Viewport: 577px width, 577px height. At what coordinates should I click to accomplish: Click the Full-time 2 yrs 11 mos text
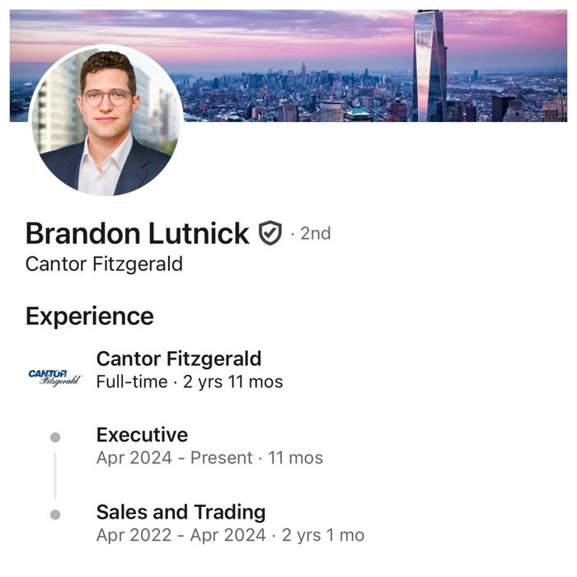point(190,382)
